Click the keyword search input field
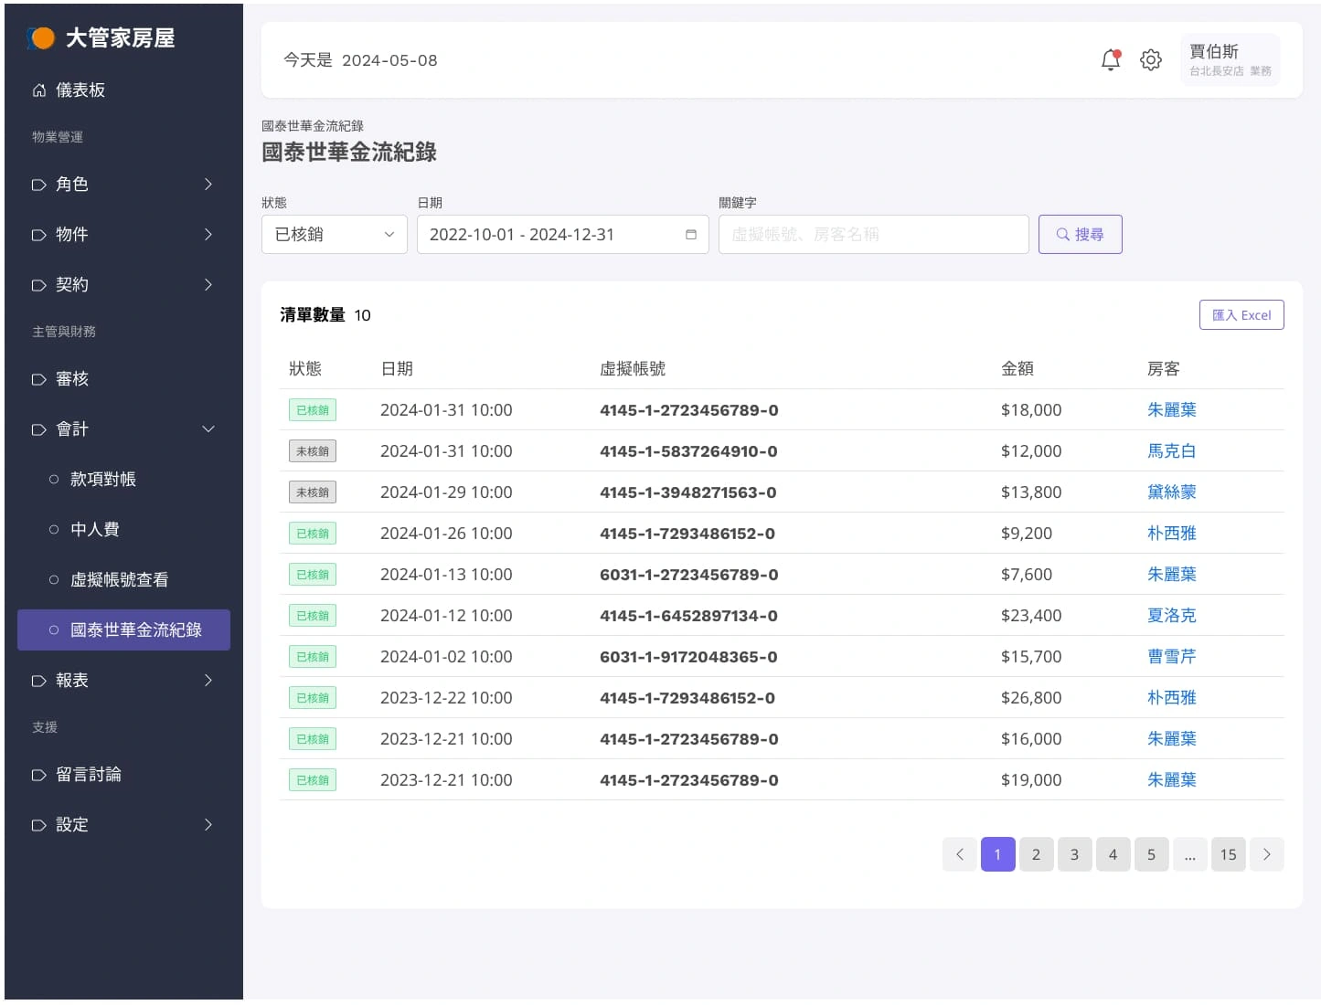The width and height of the screenshot is (1321, 1005). point(873,234)
